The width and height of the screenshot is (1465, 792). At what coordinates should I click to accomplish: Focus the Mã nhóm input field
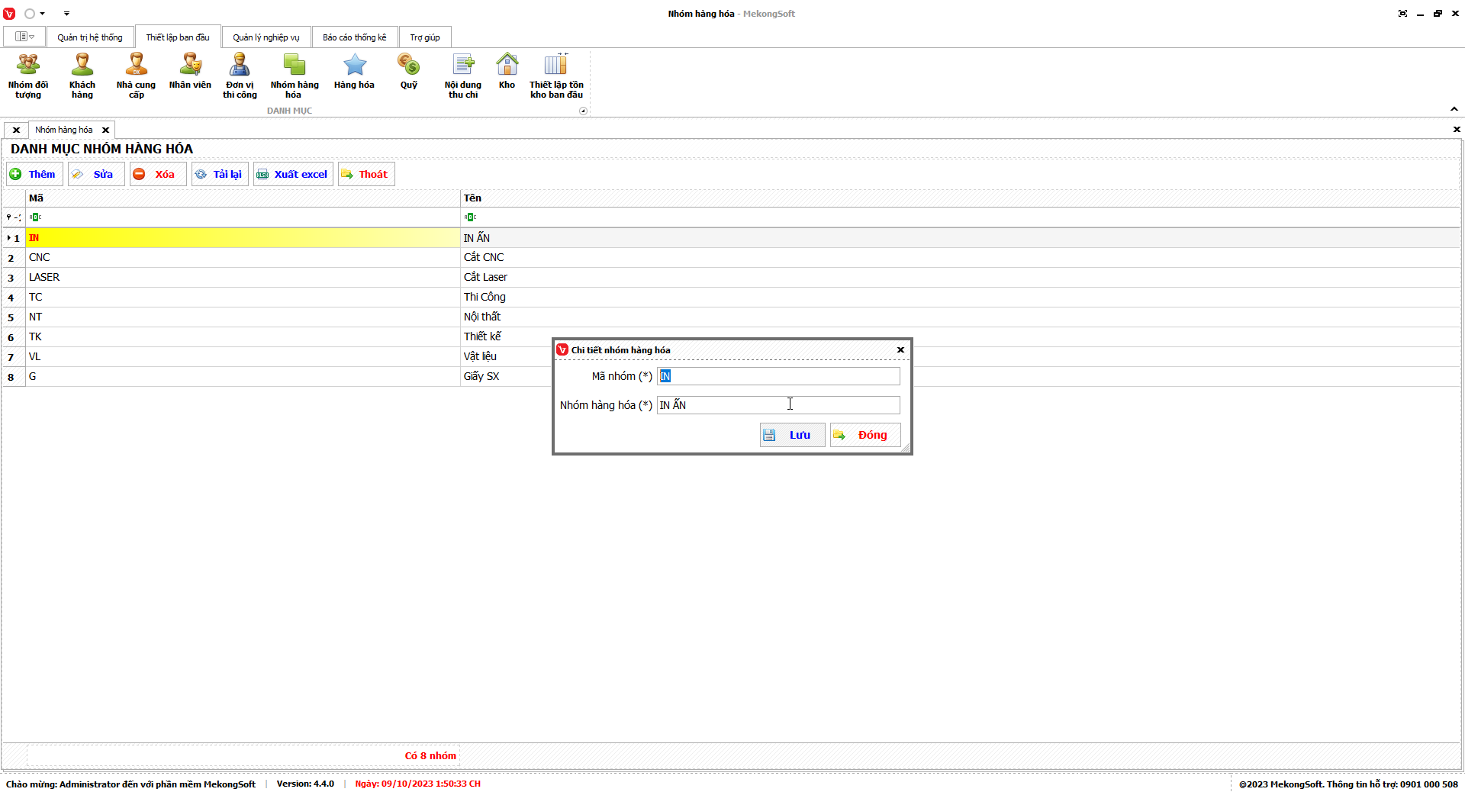[778, 376]
